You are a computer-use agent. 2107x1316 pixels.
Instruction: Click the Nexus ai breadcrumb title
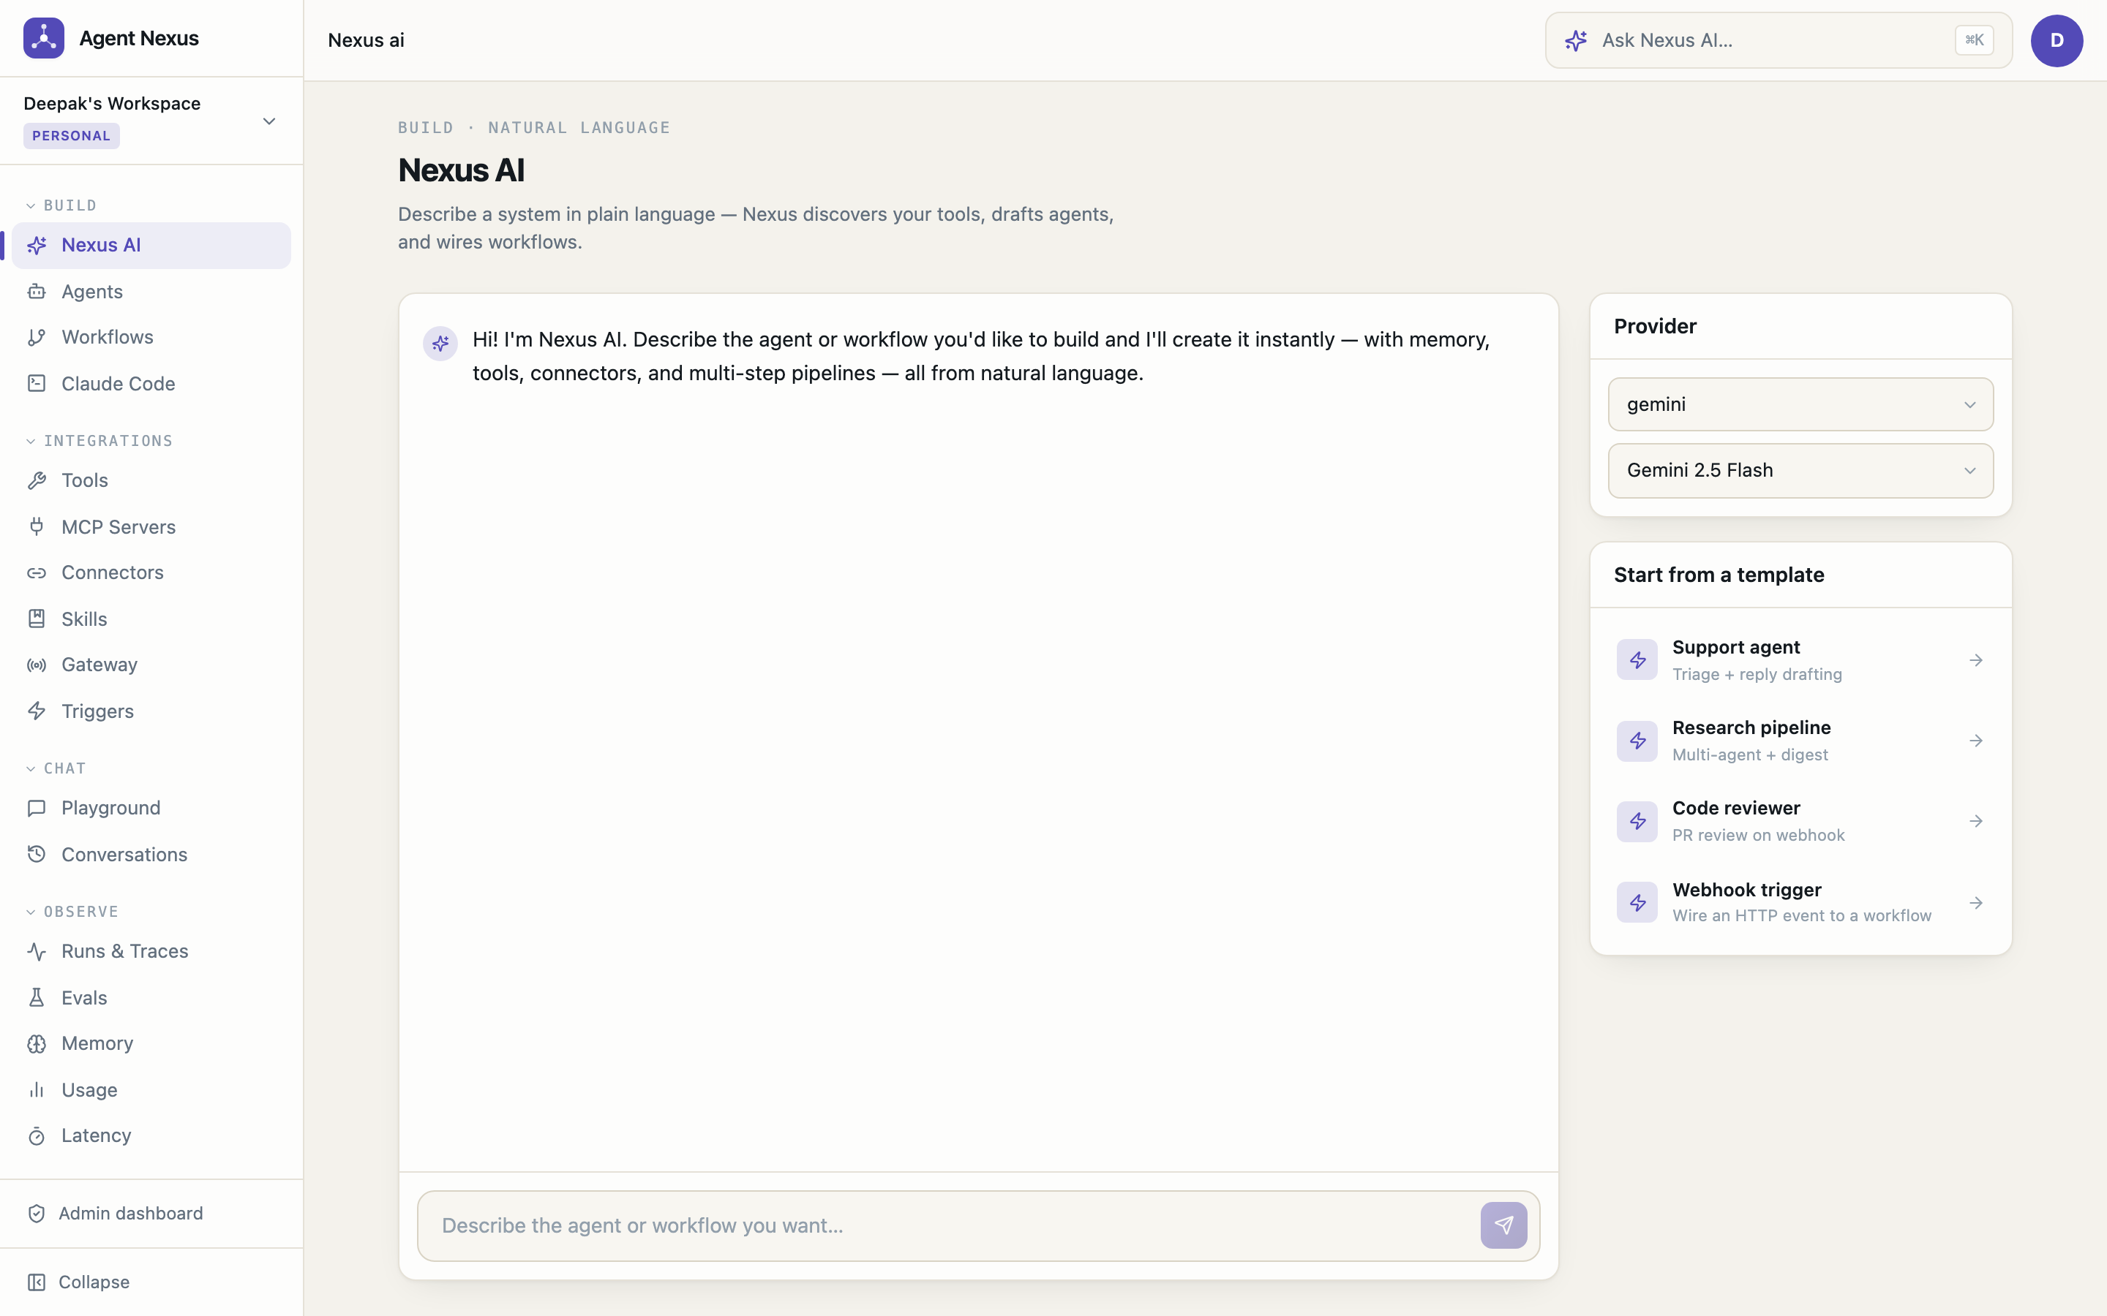pyautogui.click(x=366, y=41)
